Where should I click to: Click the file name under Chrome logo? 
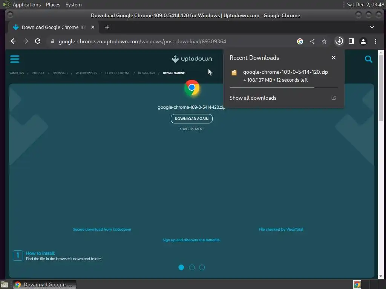(x=191, y=107)
